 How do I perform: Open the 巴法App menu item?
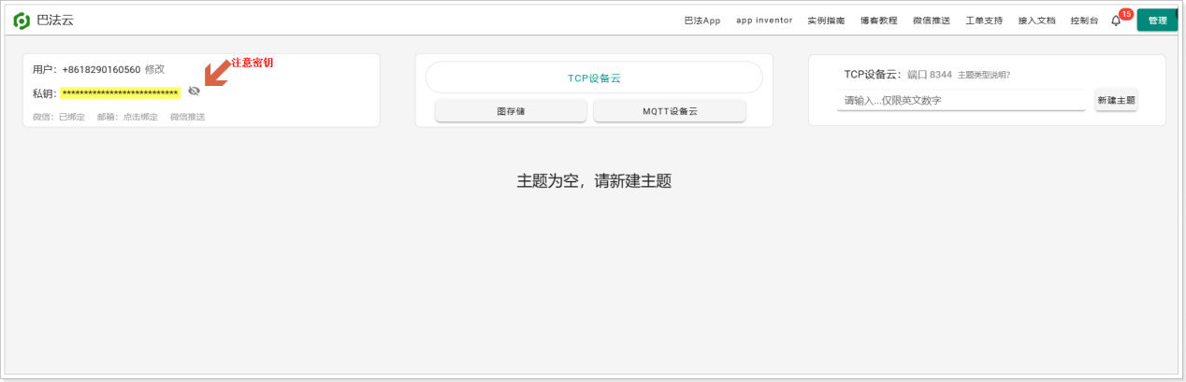coord(702,21)
